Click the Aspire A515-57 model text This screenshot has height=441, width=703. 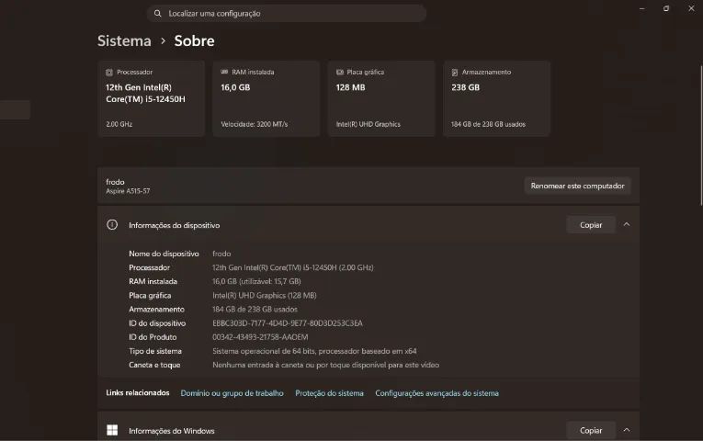point(128,191)
